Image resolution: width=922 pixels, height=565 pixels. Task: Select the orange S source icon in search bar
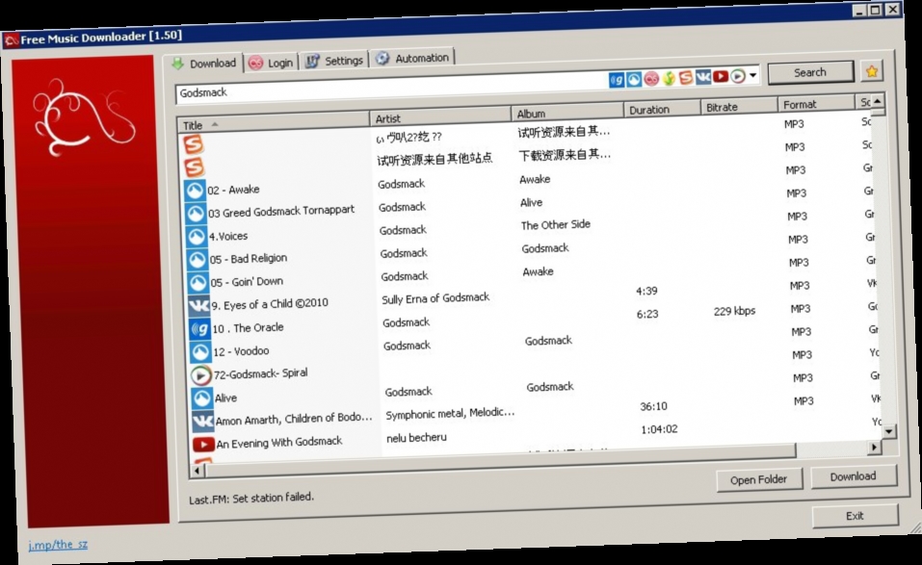tap(686, 77)
